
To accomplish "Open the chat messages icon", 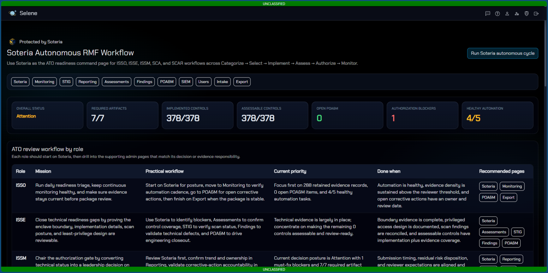I will pyautogui.click(x=488, y=14).
